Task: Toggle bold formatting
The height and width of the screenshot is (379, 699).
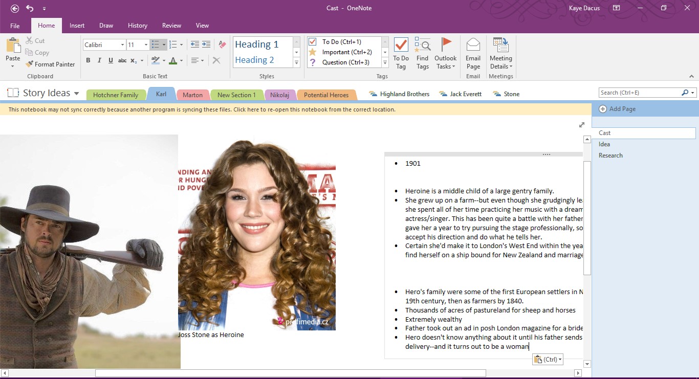Action: click(88, 60)
